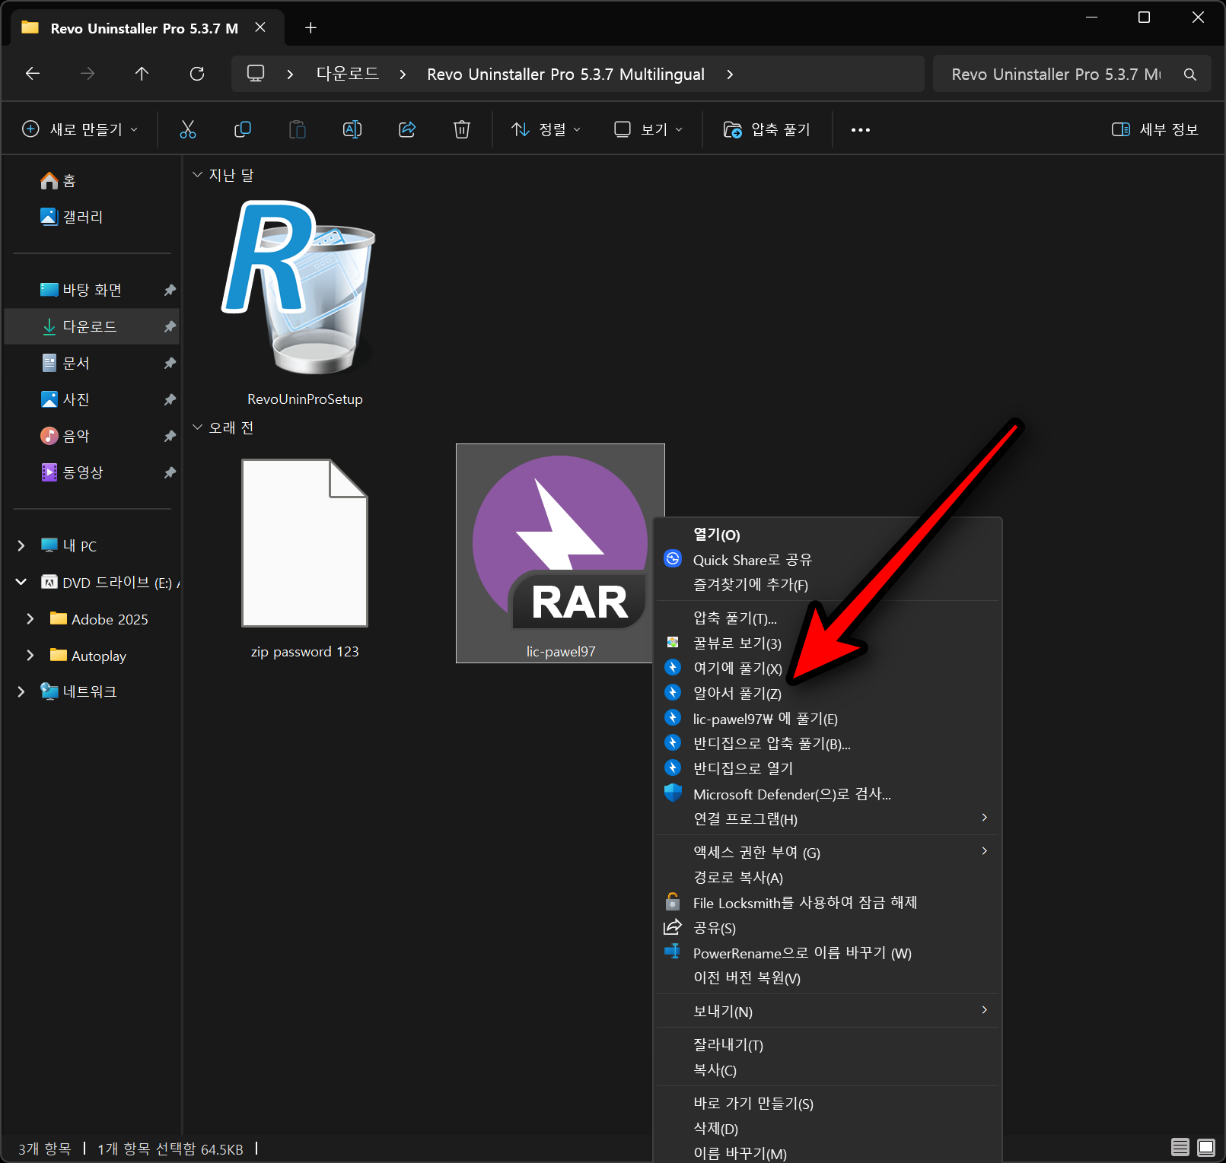
Task: Go back with the left arrow button
Action: (x=33, y=74)
